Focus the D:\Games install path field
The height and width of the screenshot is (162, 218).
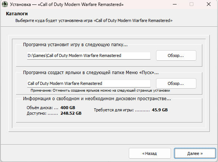(89, 55)
